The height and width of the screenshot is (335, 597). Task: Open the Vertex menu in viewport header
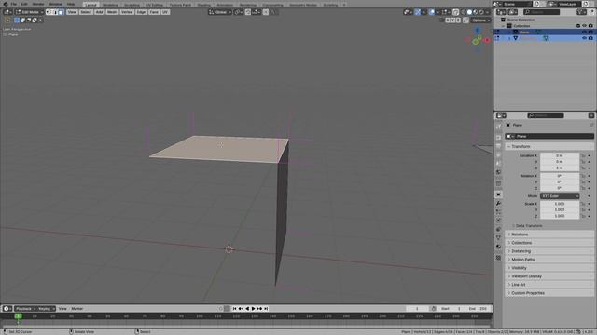(x=127, y=12)
